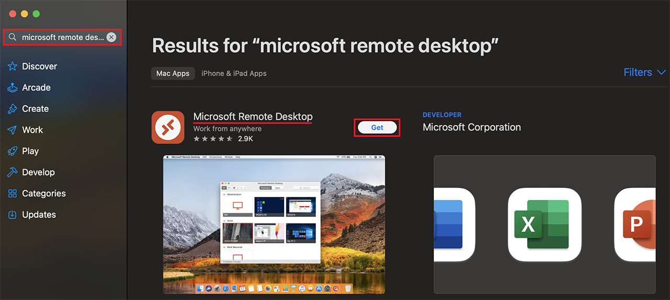Click the star rating of Remote Desktop
This screenshot has height=300, width=670.
click(213, 139)
